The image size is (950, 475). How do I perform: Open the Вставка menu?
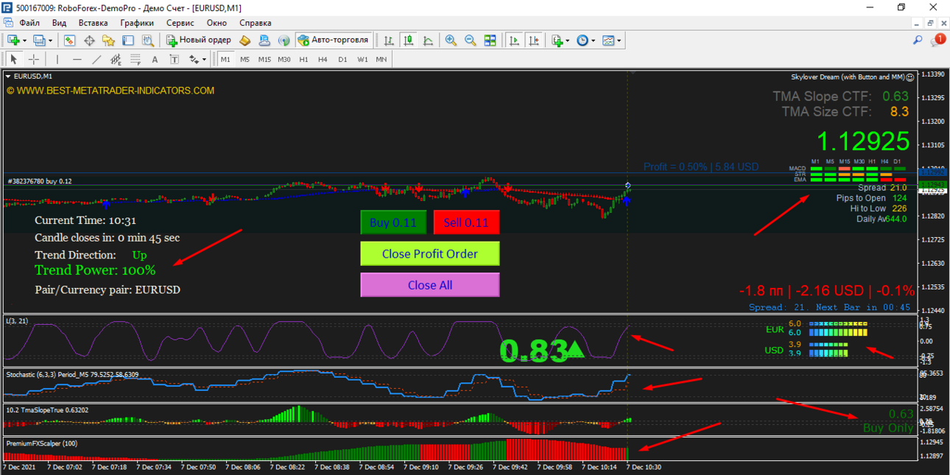pyautogui.click(x=93, y=23)
